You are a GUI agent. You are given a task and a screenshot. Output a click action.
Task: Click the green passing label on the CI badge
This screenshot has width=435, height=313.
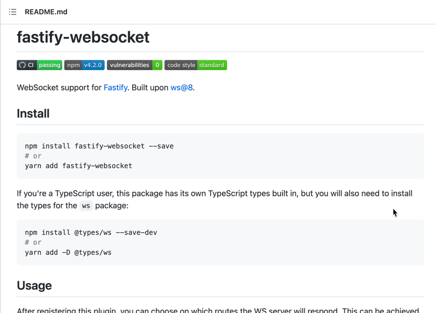49,65
